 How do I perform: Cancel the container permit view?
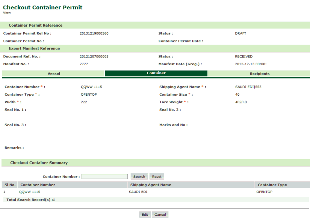pos(160,215)
